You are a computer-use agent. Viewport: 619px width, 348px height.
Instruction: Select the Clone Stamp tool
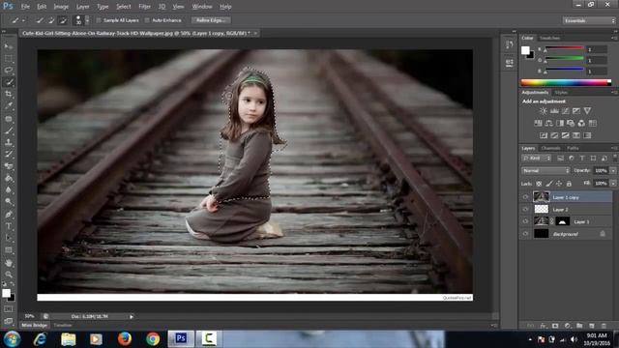tap(9, 142)
